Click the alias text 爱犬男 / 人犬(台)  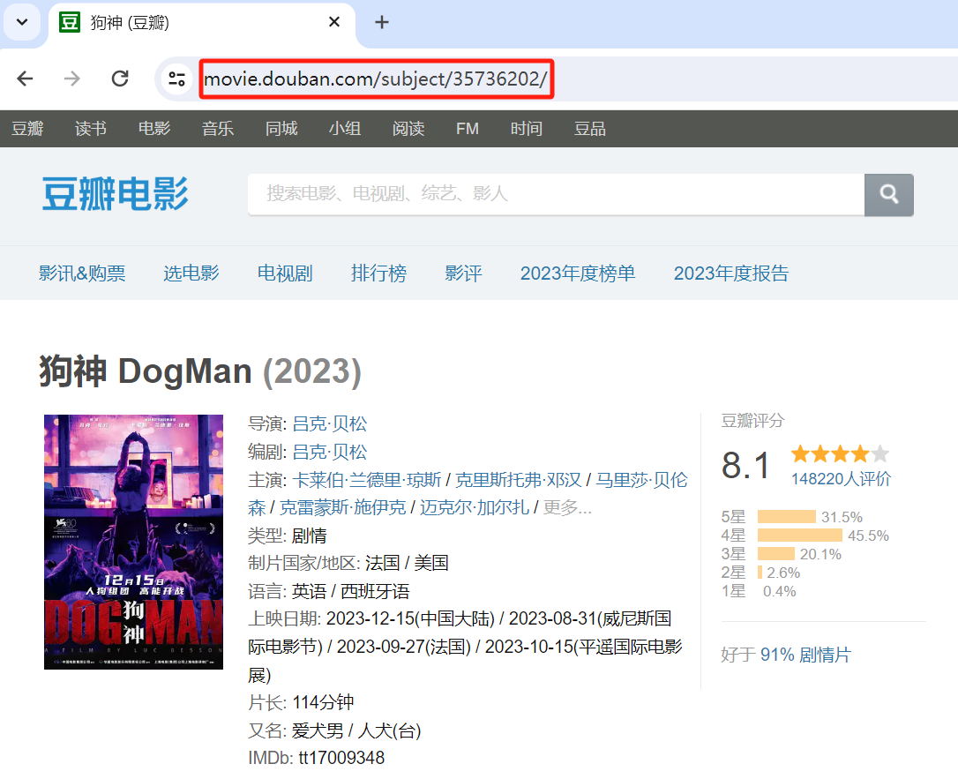(x=356, y=730)
